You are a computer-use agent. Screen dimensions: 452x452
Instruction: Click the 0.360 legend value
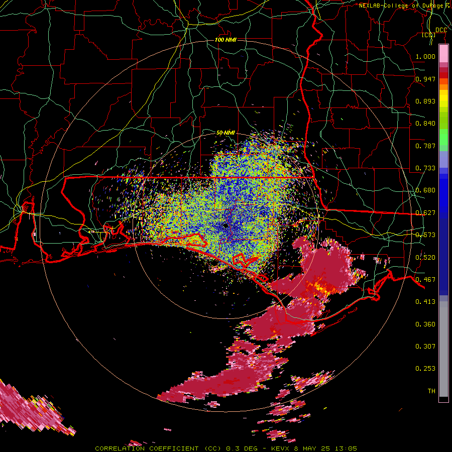click(425, 324)
